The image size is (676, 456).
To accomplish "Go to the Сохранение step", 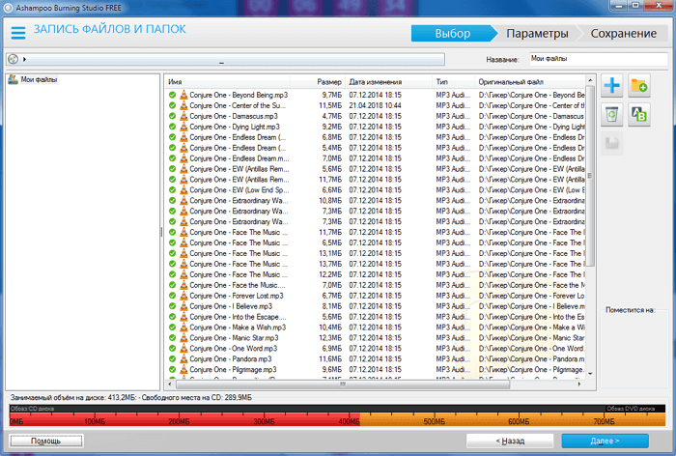I will click(624, 34).
